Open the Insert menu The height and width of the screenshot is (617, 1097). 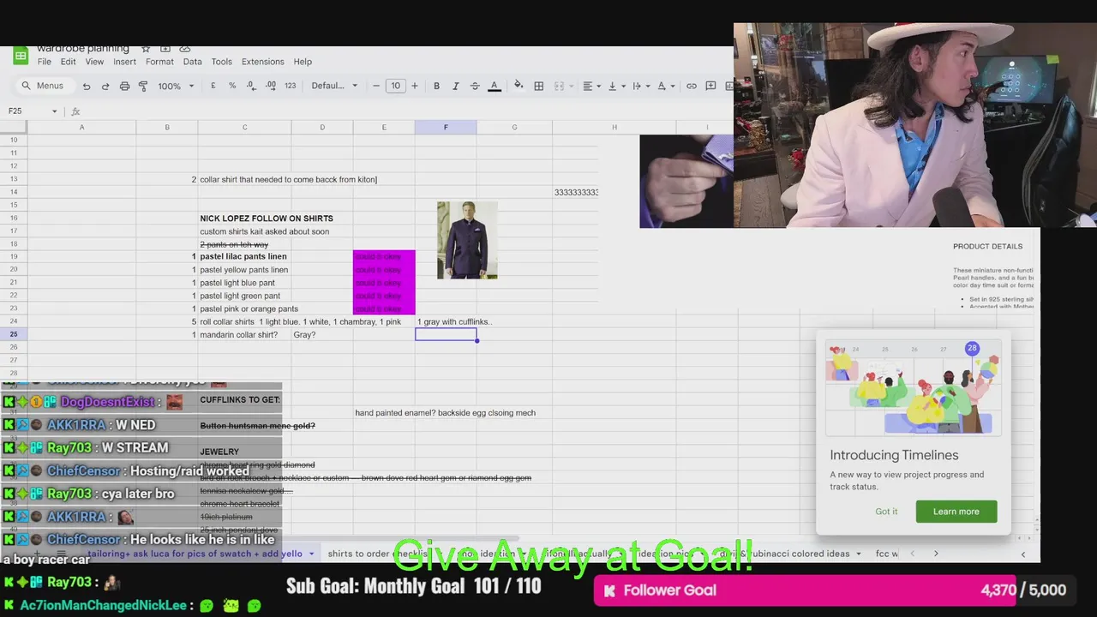[x=124, y=62]
